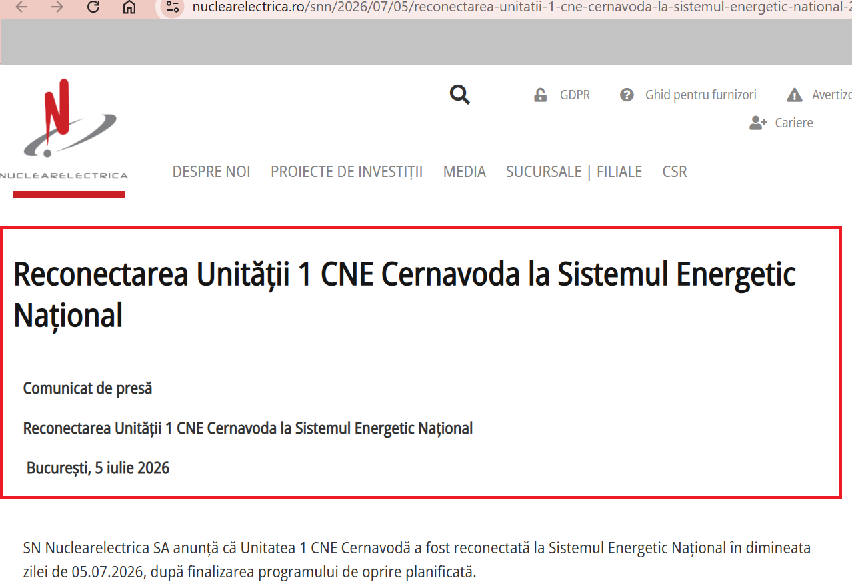Viewport: 852px width, 586px height.
Task: Open site information icon in address bar
Action: 172,7
